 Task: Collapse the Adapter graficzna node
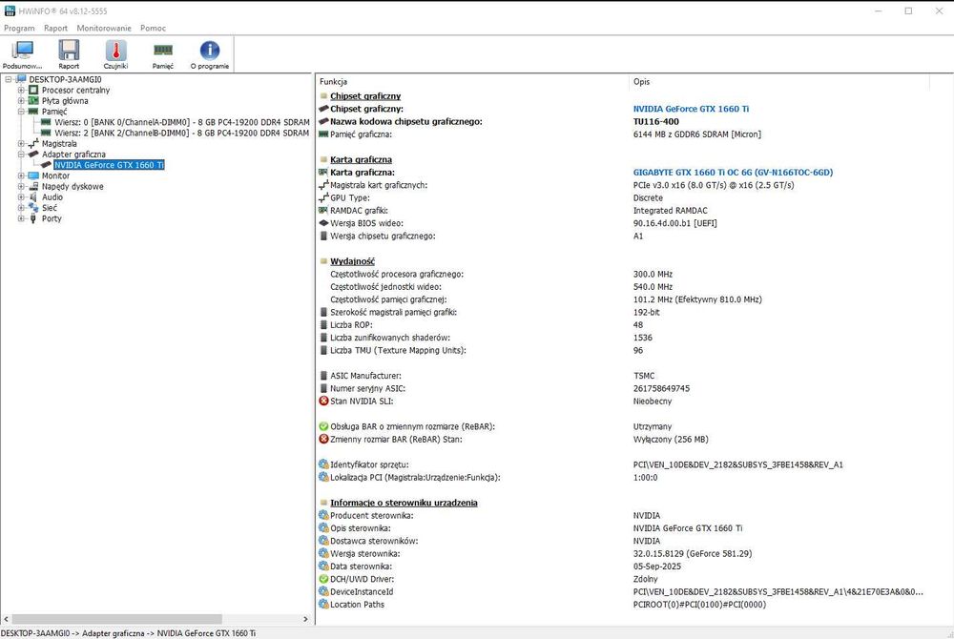click(21, 155)
